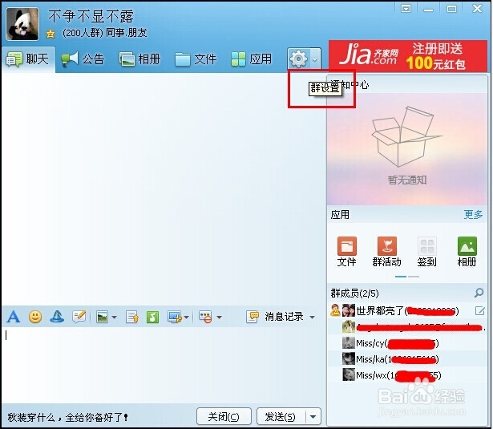The height and width of the screenshot is (429, 493).
Task: Expand the message blocking dropdown arrow
Action: (x=219, y=317)
